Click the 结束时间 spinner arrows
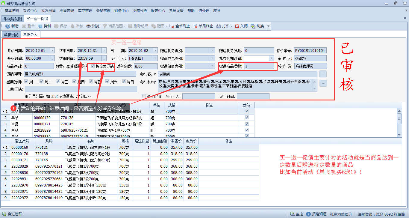 (x=104, y=58)
